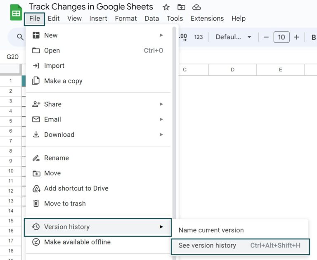Click the select-all corner box of the grid
Image resolution: width=317 pixels, height=260 pixels.
pos(10,70)
